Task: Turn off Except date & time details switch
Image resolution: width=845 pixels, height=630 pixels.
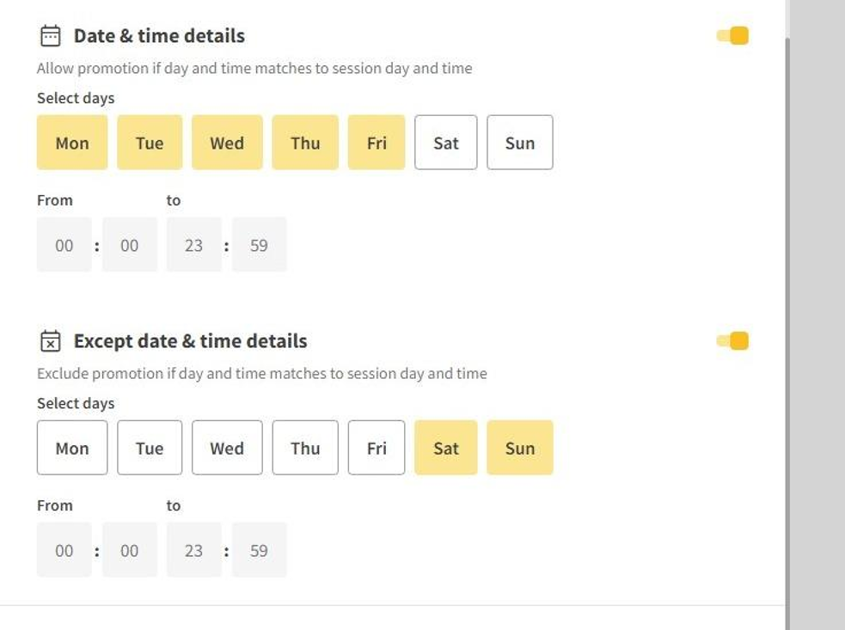Action: [x=732, y=341]
